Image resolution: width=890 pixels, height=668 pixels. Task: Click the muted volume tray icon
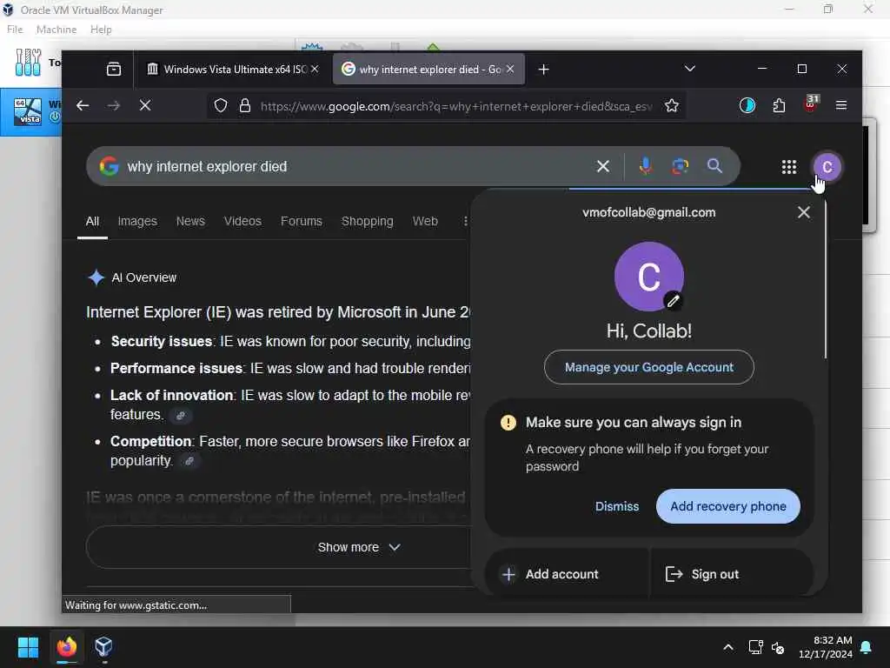pyautogui.click(x=778, y=647)
